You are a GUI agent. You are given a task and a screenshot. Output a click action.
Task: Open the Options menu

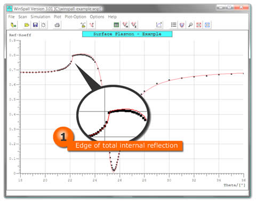click(97, 17)
